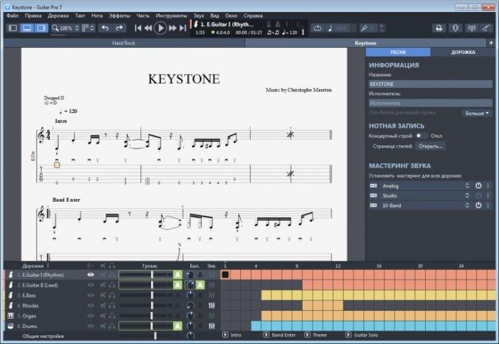Toggle power for Analog mastering
This screenshot has width=499, height=344.
click(478, 186)
